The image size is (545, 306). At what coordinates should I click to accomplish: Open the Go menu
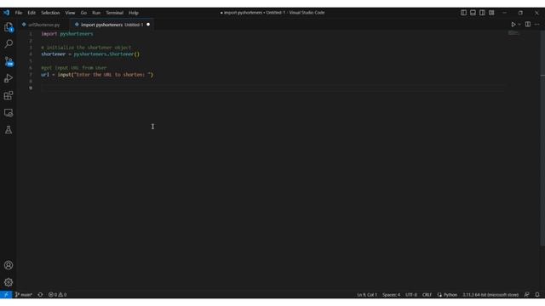pyautogui.click(x=83, y=13)
